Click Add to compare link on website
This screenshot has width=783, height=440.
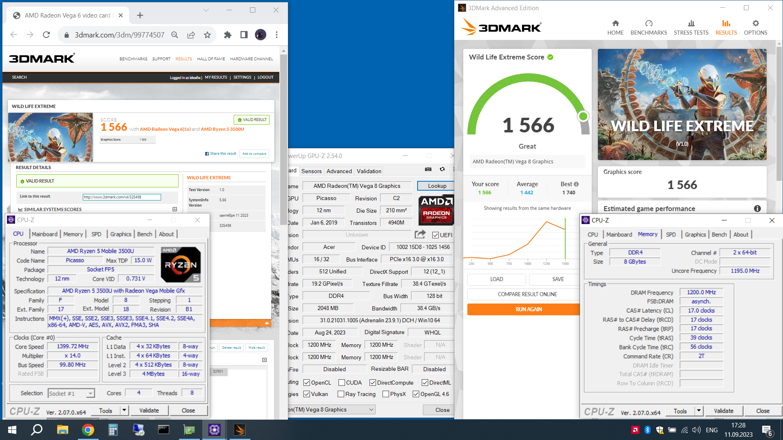pyautogui.click(x=254, y=154)
